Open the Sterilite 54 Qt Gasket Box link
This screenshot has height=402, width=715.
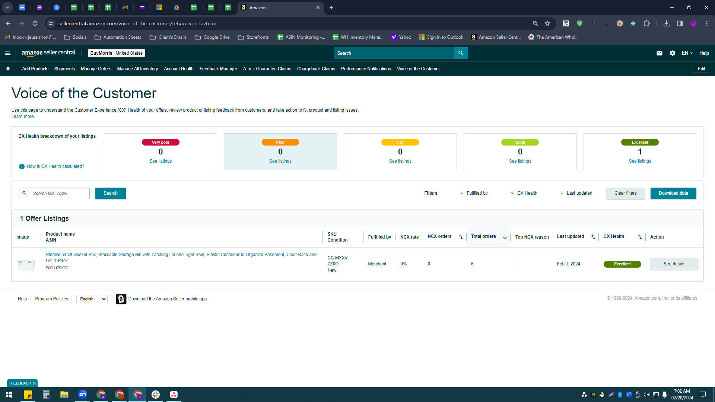tap(181, 258)
